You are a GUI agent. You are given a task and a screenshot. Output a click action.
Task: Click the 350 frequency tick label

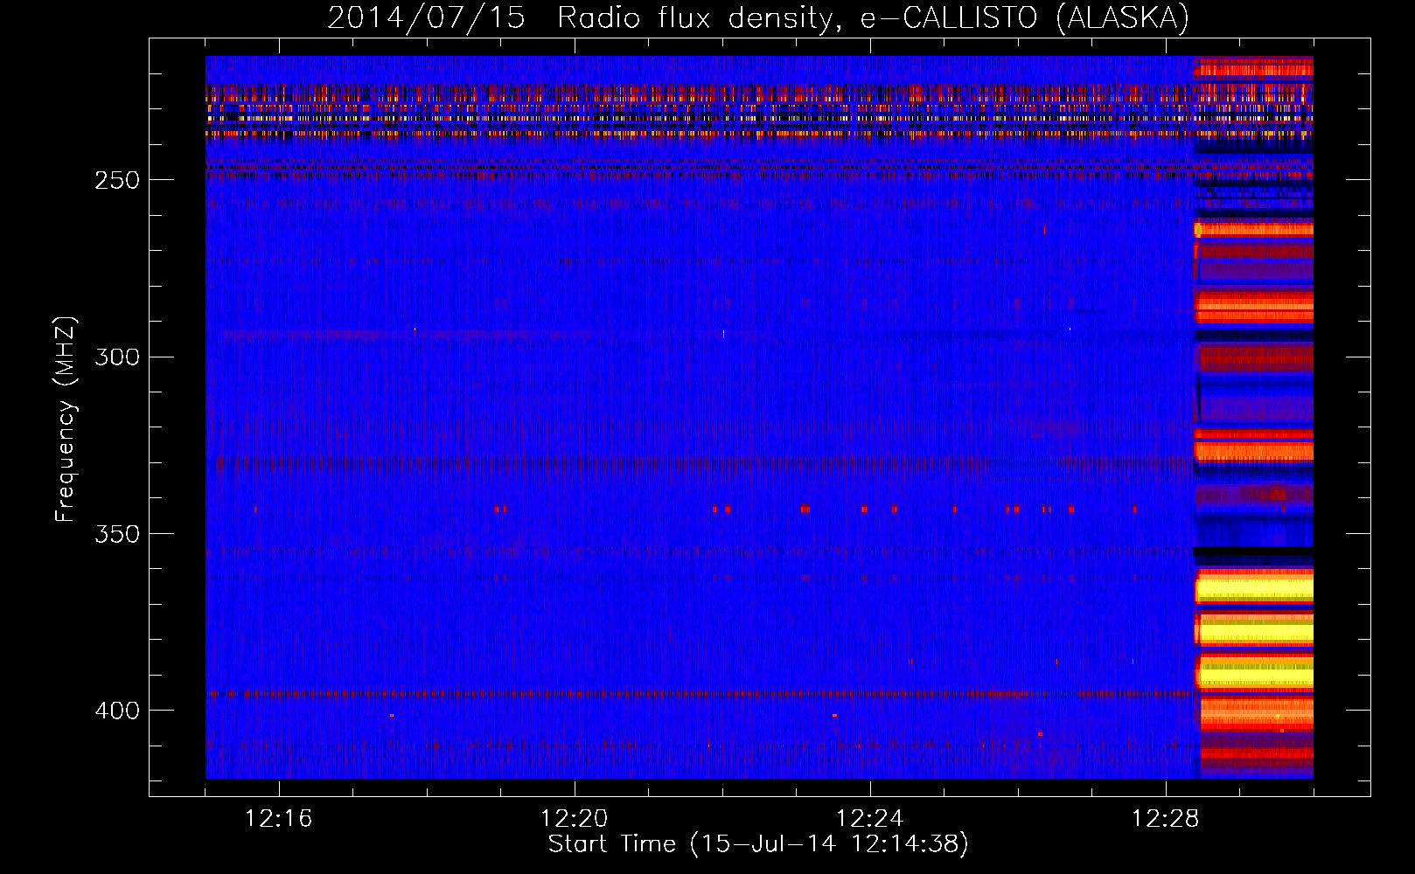pyautogui.click(x=116, y=534)
